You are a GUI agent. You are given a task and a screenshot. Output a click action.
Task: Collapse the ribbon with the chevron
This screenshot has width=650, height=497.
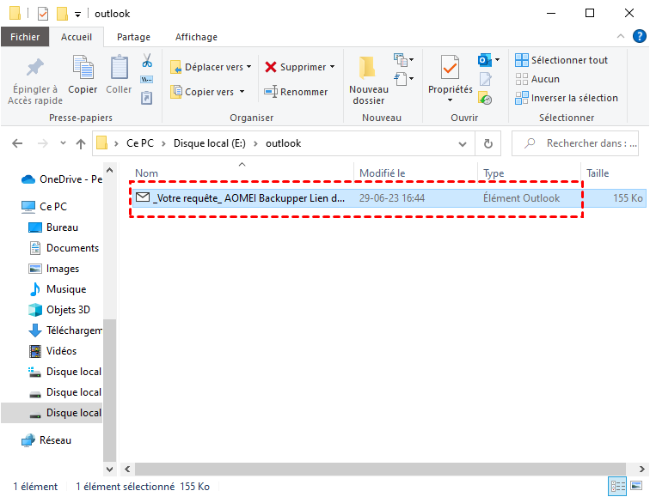click(x=621, y=36)
